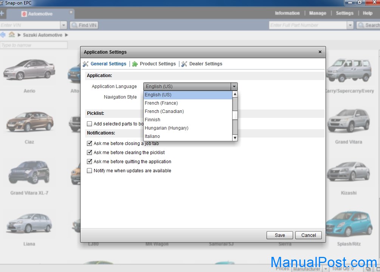
Task: Select the Carry/Supercarry/Every vehicle thumbnail
Action: point(349,70)
